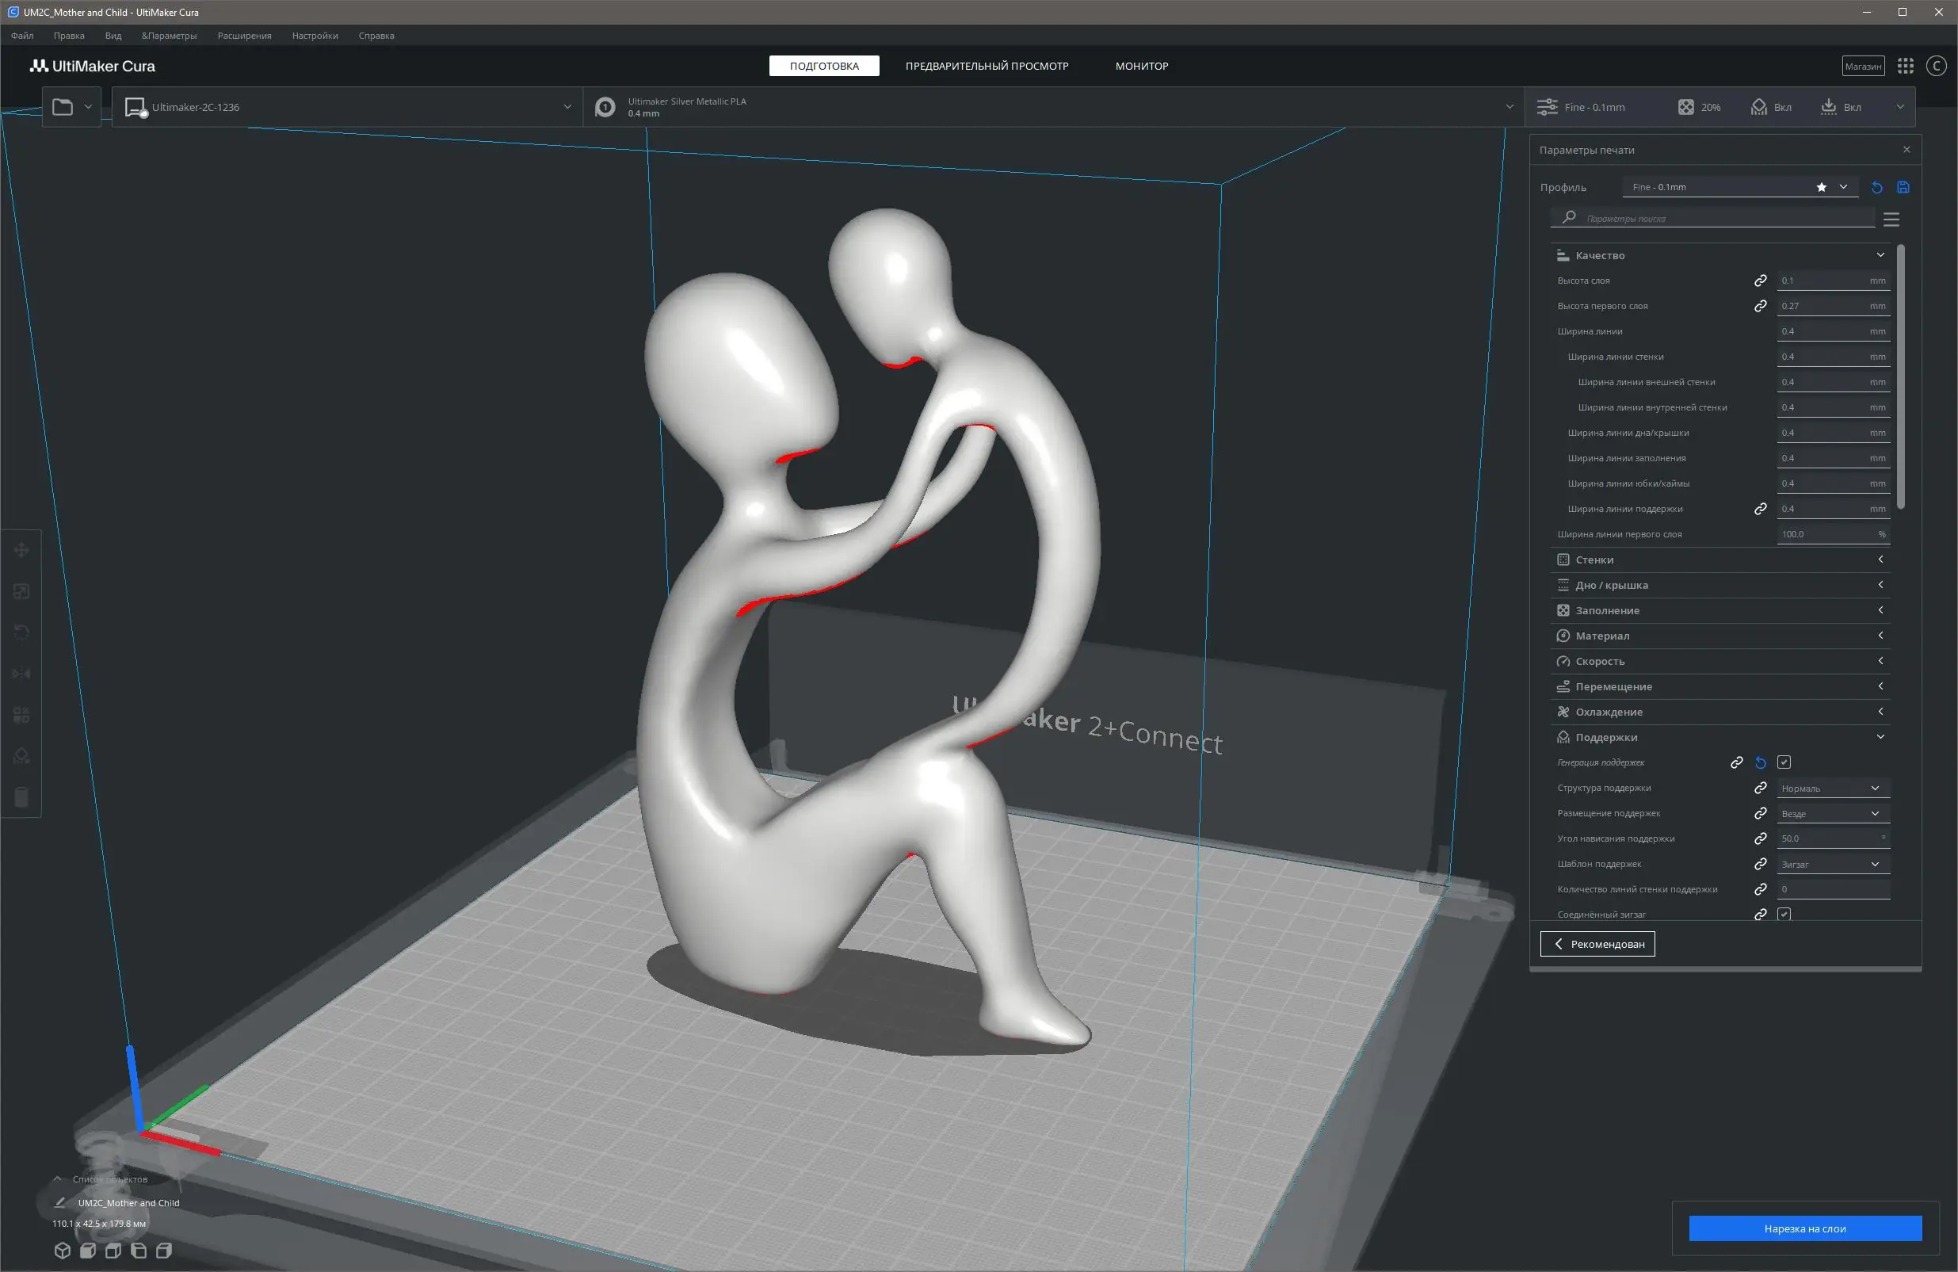This screenshot has width=1958, height=1272.
Task: Toggle the Соединённый зигзаг checkbox
Action: point(1784,914)
